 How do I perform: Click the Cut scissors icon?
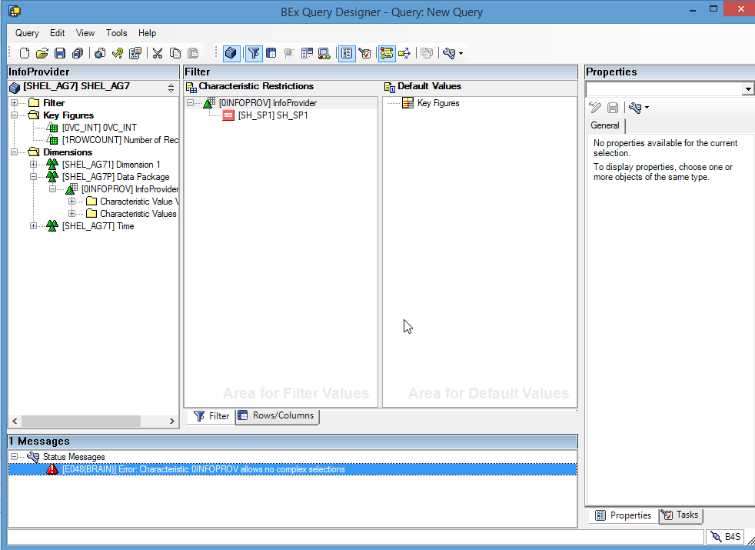tap(158, 53)
